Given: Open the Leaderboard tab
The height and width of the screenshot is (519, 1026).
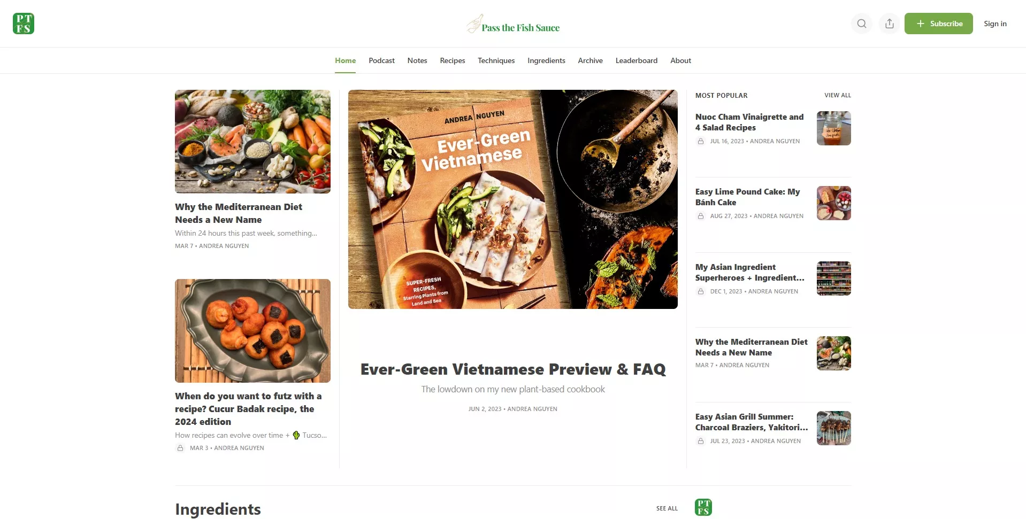Looking at the screenshot, I should pos(637,60).
